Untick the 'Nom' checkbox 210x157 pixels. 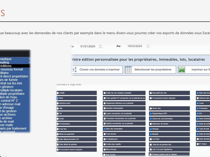(x=58, y=98)
